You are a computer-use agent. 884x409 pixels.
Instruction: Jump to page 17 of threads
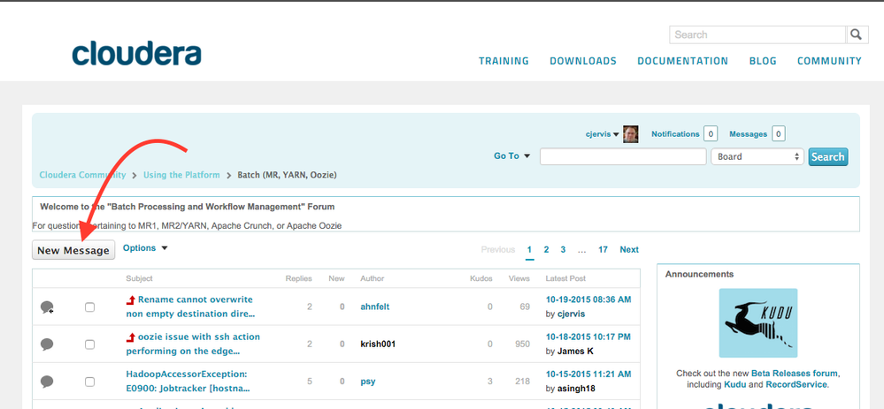pos(603,249)
